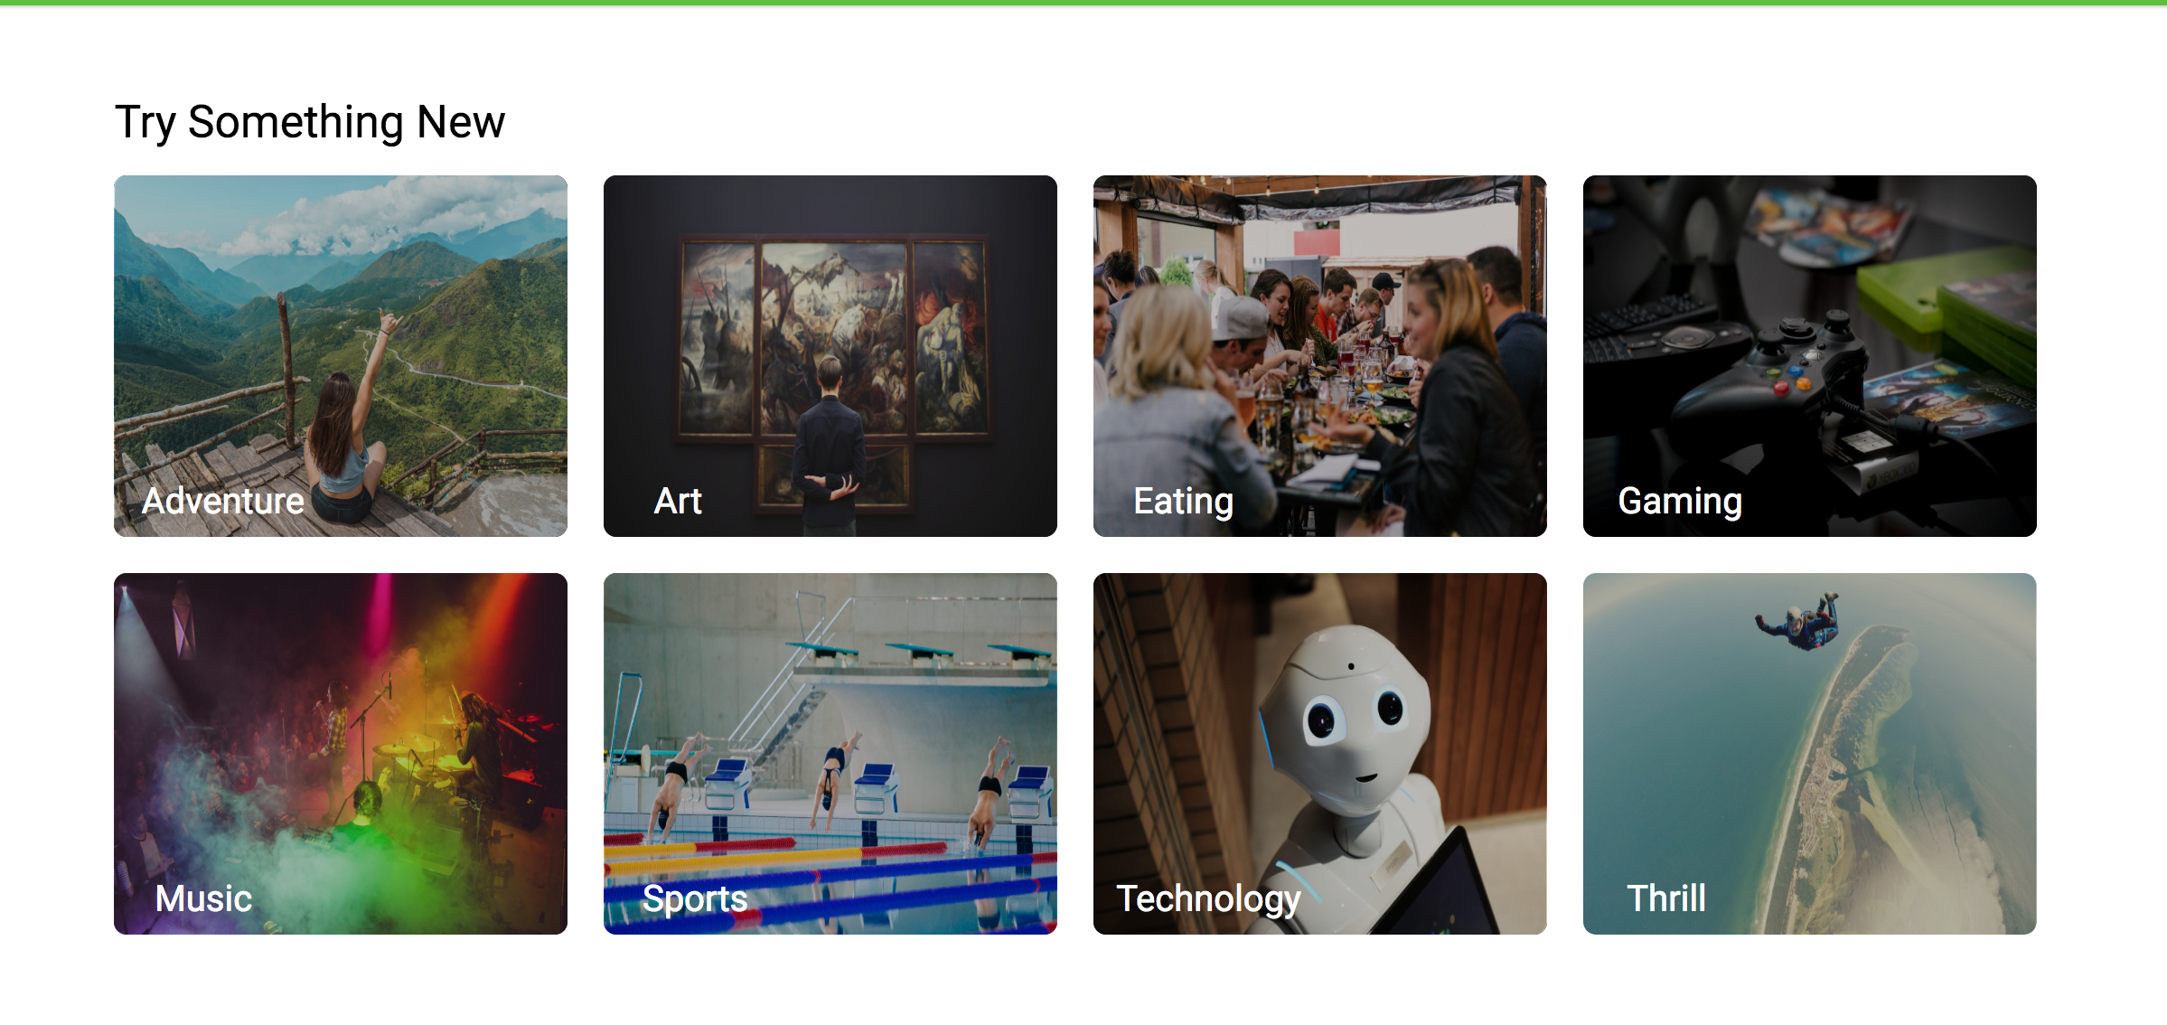Image resolution: width=2167 pixels, height=1025 pixels.
Task: Click the white robot's face in Technology card
Action: 1351,723
